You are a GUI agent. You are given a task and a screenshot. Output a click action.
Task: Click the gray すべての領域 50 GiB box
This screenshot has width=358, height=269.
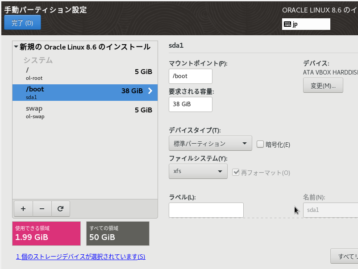point(118,233)
